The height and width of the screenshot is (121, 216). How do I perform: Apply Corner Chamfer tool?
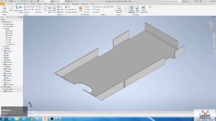coord(71,12)
